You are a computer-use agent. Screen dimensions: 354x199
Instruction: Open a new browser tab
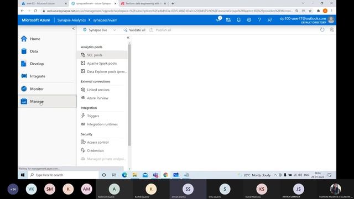point(173,4)
